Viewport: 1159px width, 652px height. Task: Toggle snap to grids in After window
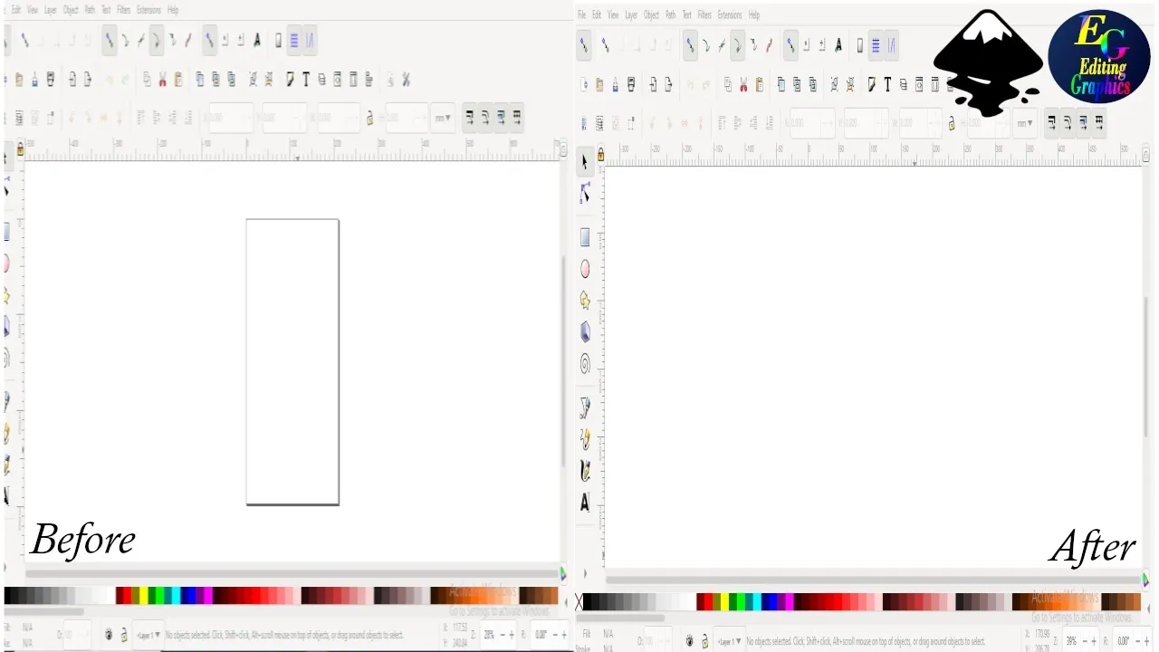pos(876,44)
